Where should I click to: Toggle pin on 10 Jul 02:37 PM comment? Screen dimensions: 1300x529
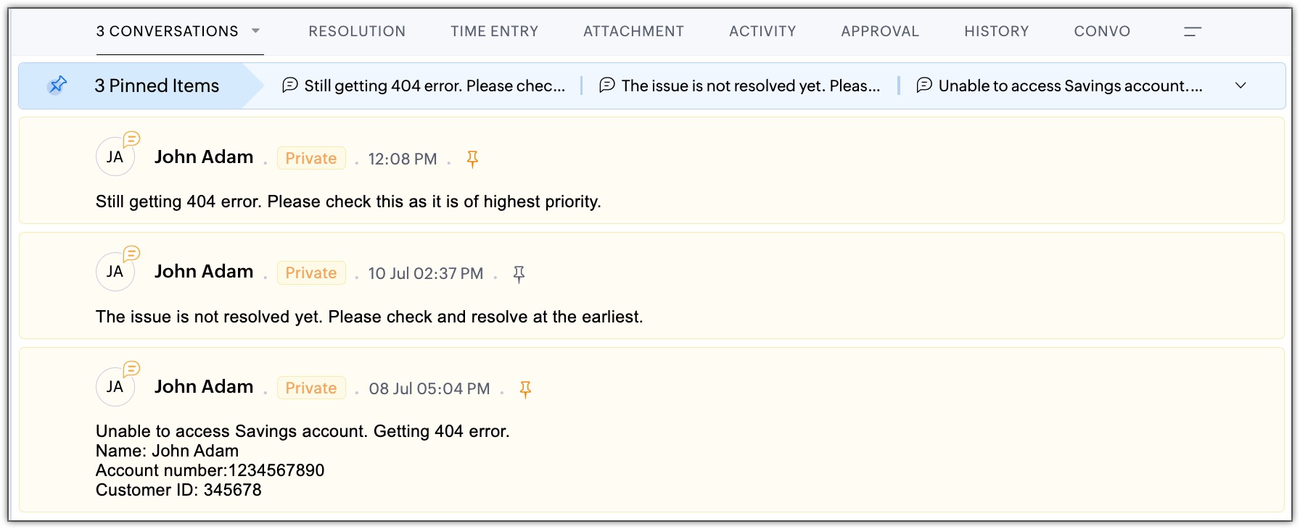point(519,274)
